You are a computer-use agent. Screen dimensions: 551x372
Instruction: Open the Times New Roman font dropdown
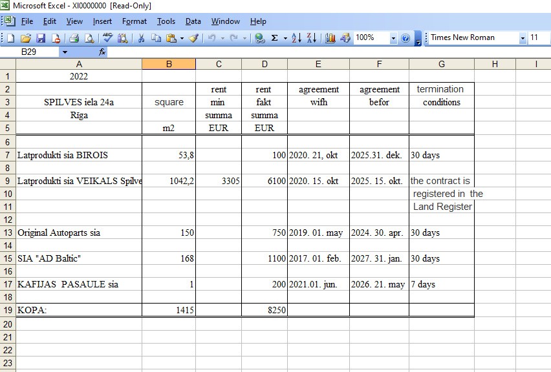coord(523,38)
